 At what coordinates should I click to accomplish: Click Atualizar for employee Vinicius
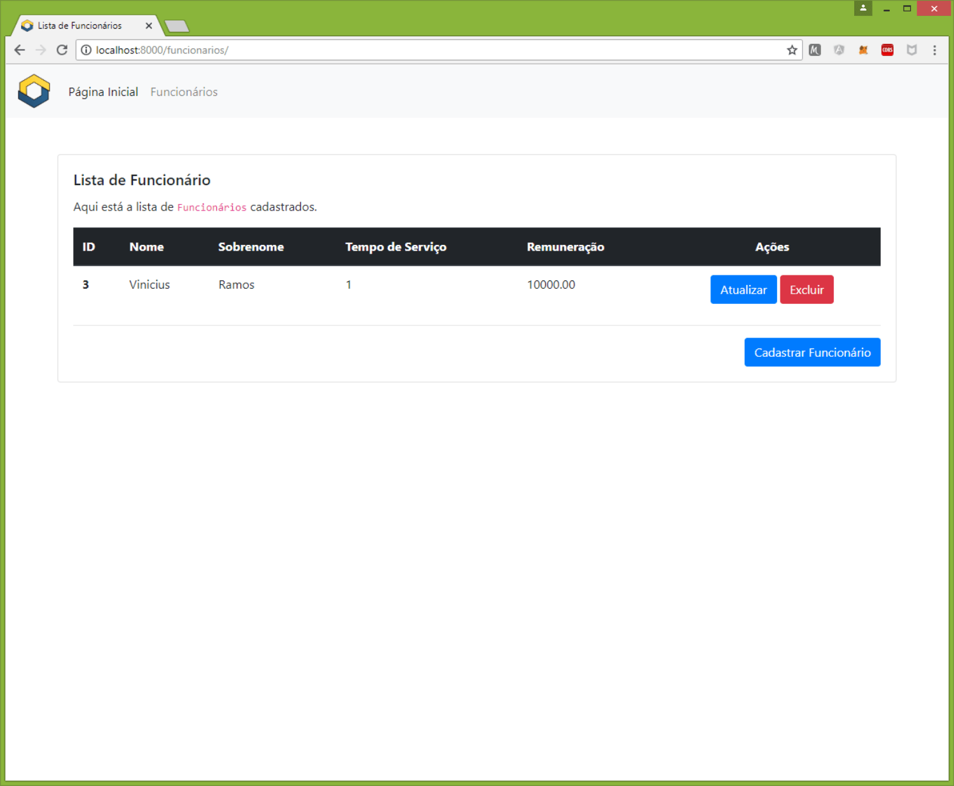point(743,289)
